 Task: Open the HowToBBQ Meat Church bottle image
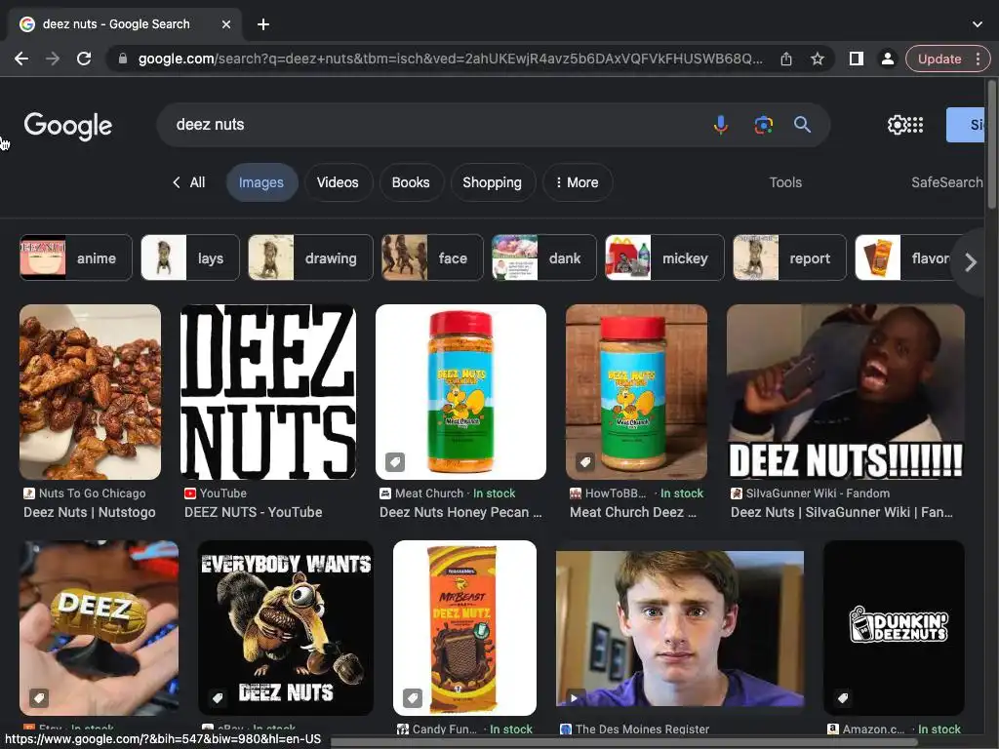click(636, 392)
